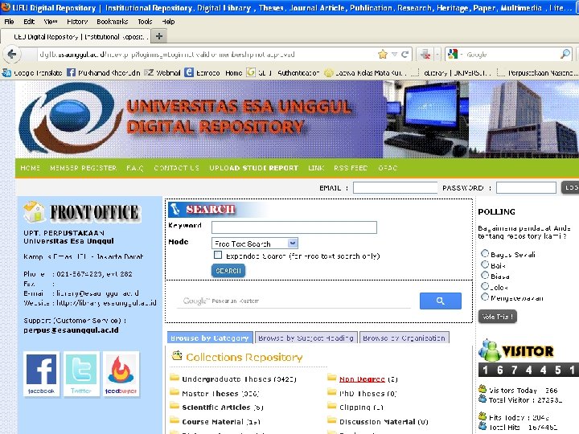Open the search Mode dropdown

click(255, 244)
